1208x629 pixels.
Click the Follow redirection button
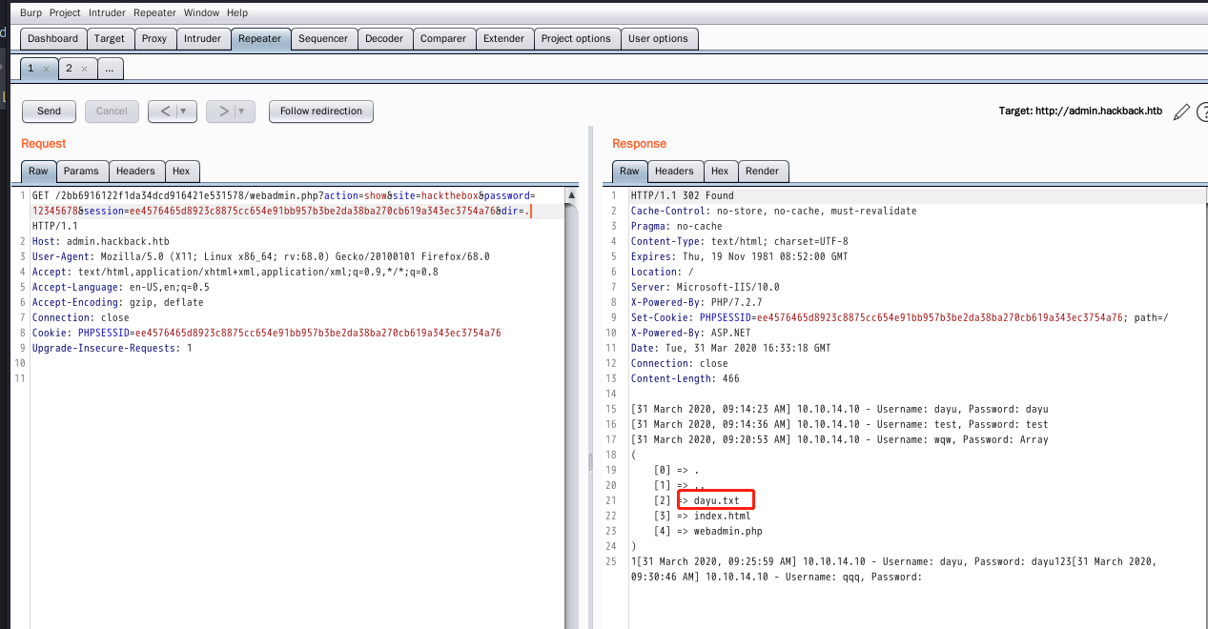(x=321, y=112)
